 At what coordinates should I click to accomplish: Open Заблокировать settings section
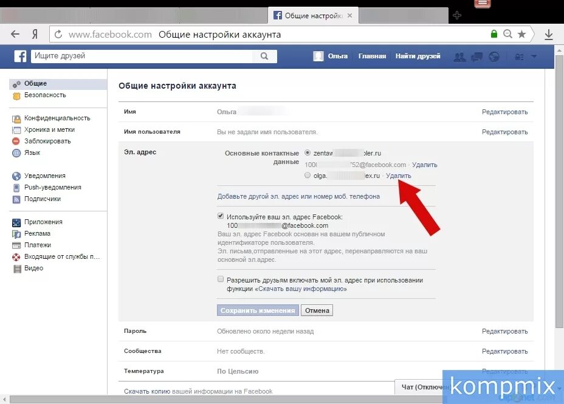point(47,142)
